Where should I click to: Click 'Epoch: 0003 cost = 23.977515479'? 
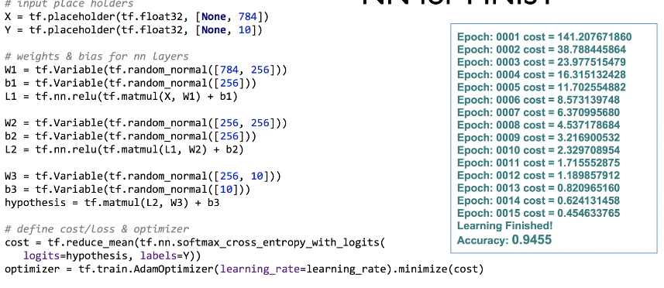pyautogui.click(x=541, y=62)
